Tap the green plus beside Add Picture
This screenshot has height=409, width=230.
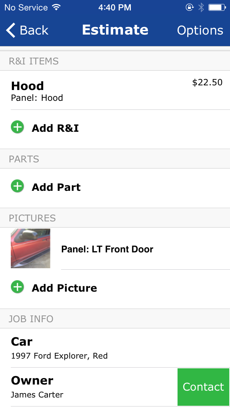tap(17, 287)
